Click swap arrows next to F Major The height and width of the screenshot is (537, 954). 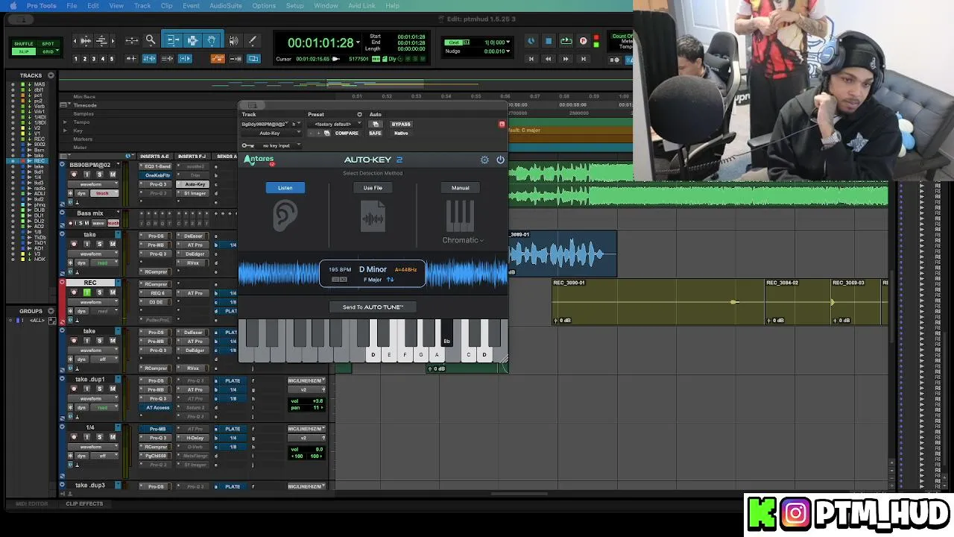tap(390, 280)
